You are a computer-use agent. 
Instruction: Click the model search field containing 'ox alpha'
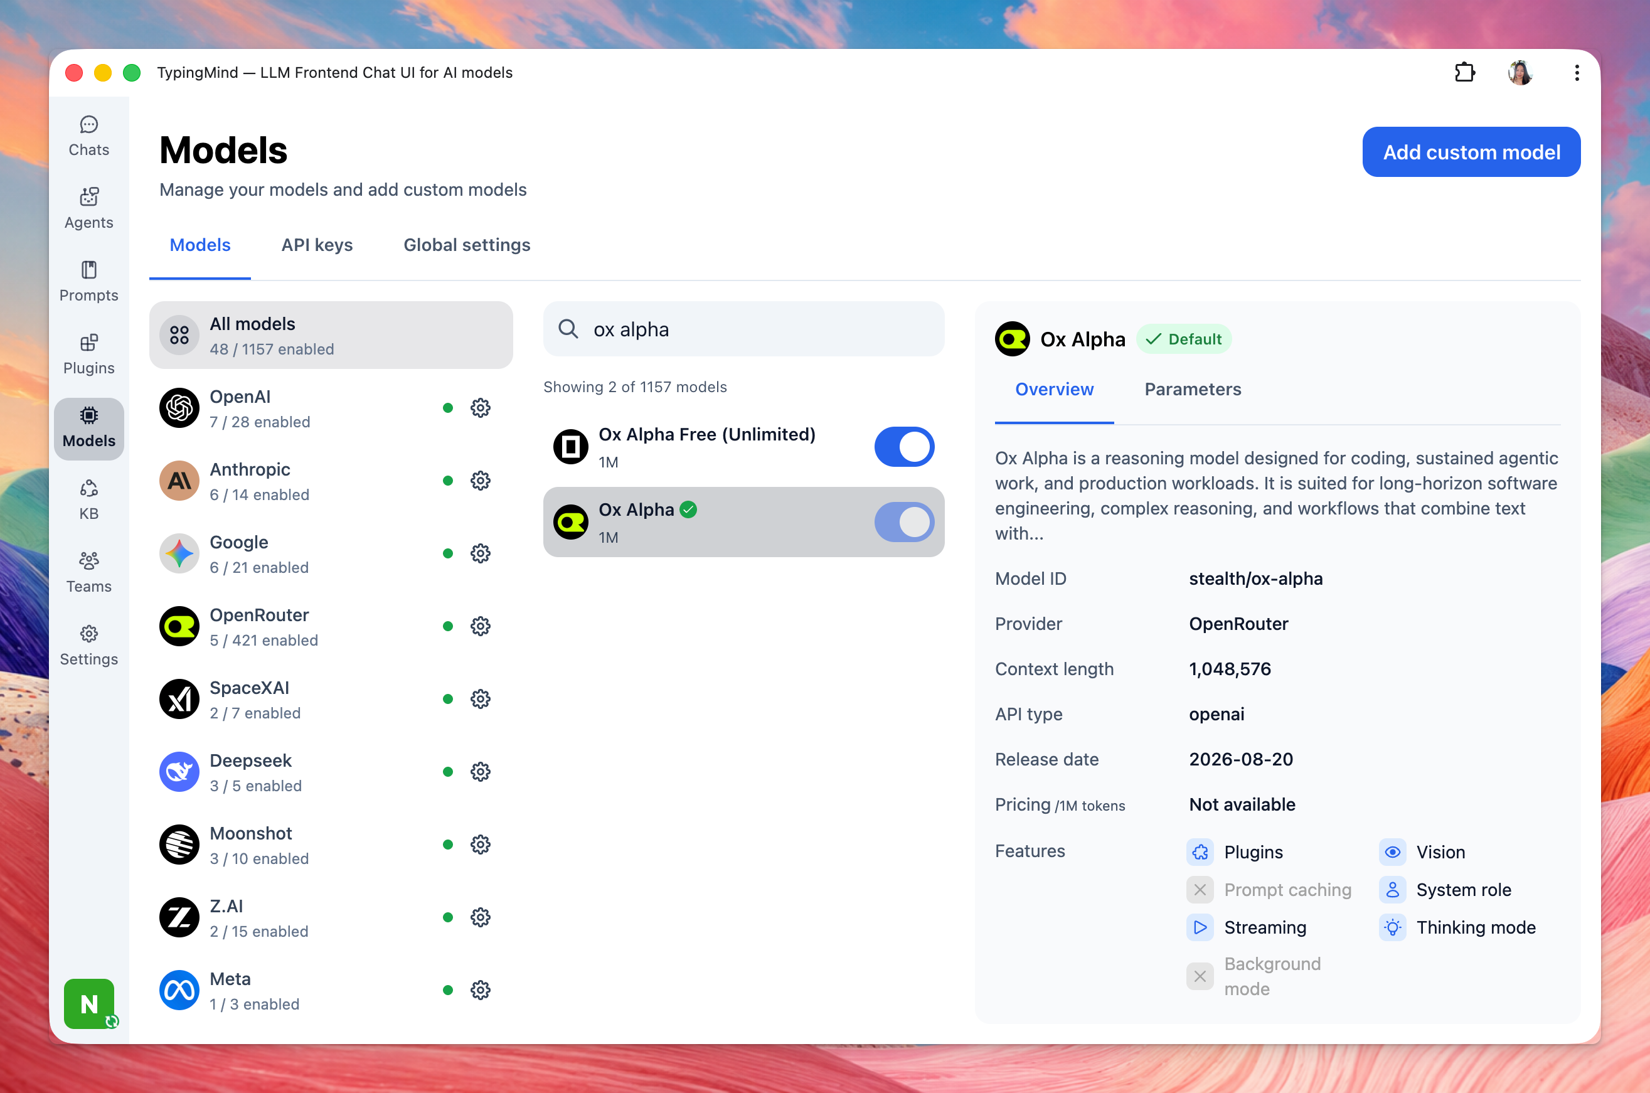(x=743, y=329)
